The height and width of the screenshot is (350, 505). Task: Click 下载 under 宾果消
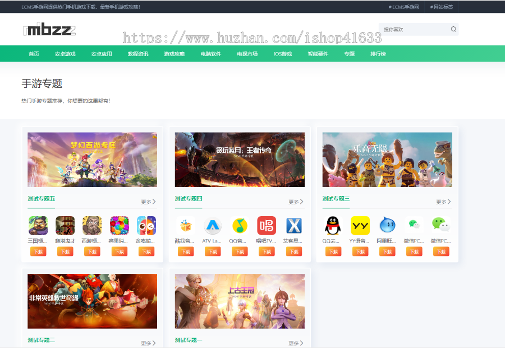(120, 251)
